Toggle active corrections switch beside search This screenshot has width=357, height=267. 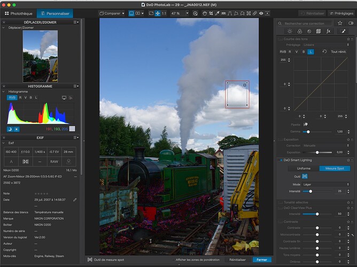[350, 23]
